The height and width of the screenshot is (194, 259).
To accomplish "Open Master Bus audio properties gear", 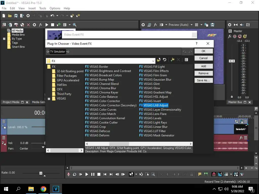I will [230, 25].
